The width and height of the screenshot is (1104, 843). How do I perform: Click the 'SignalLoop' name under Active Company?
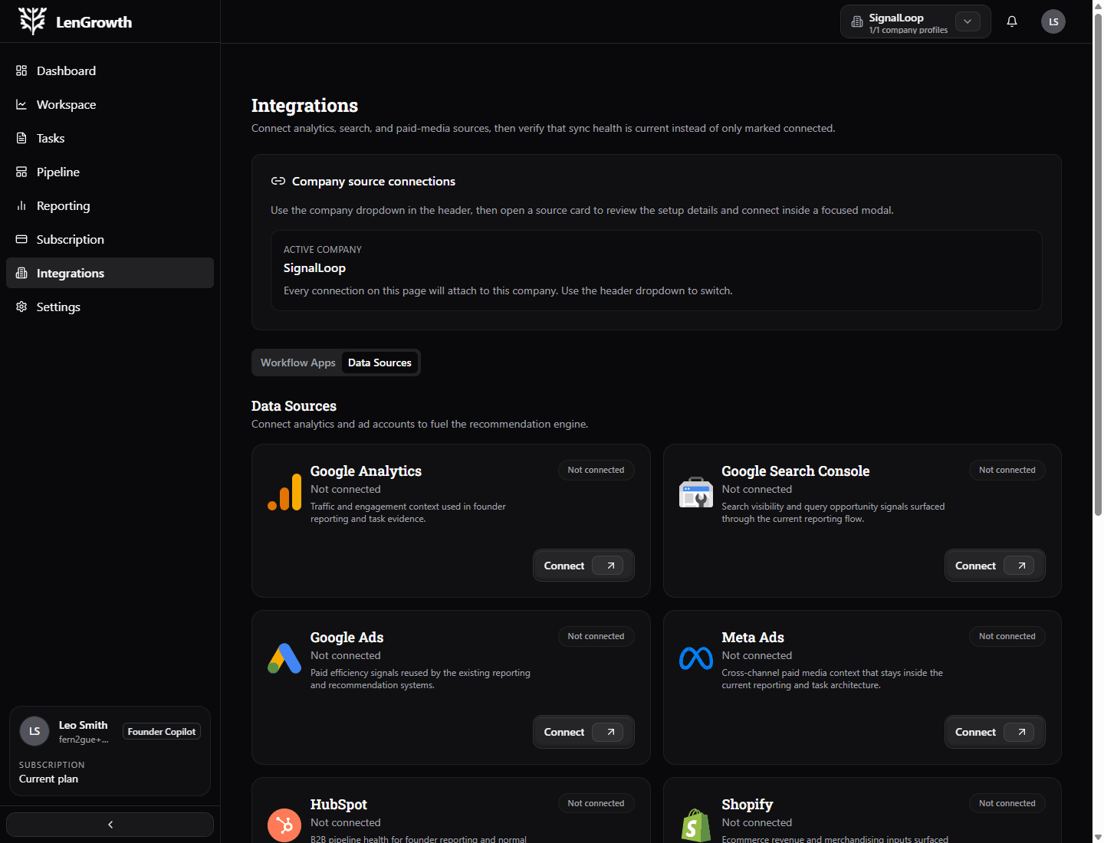tap(314, 268)
